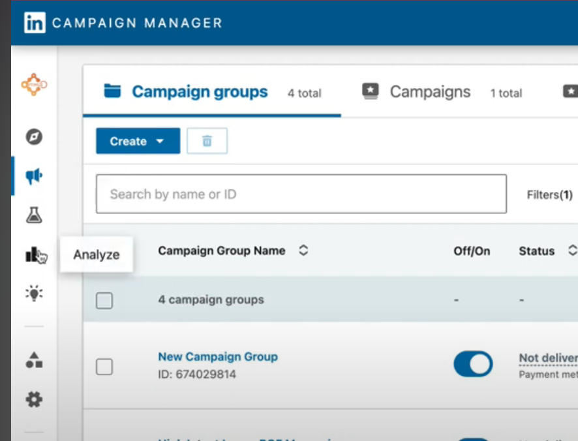The image size is (578, 441).
Task: Click the Off/On column header
Action: point(472,251)
